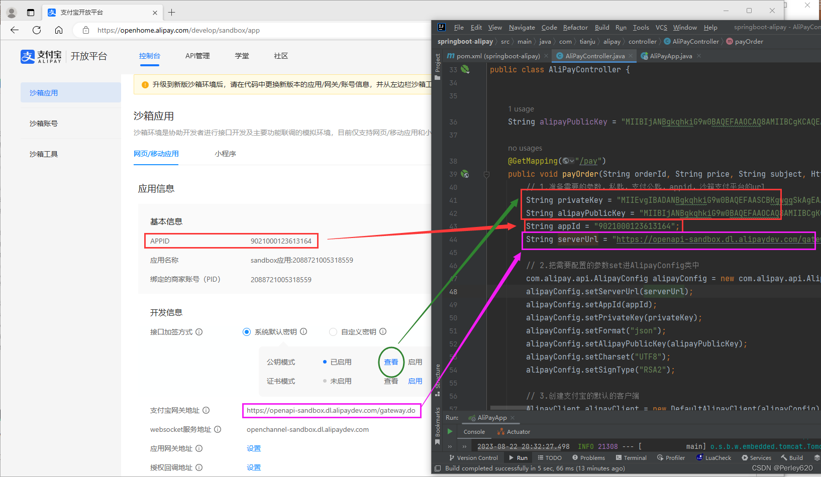Close the pom.xml editor tab
821x477 pixels.
[x=546, y=56]
